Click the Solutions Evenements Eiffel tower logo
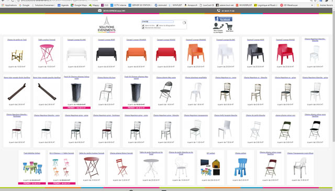 (107, 25)
